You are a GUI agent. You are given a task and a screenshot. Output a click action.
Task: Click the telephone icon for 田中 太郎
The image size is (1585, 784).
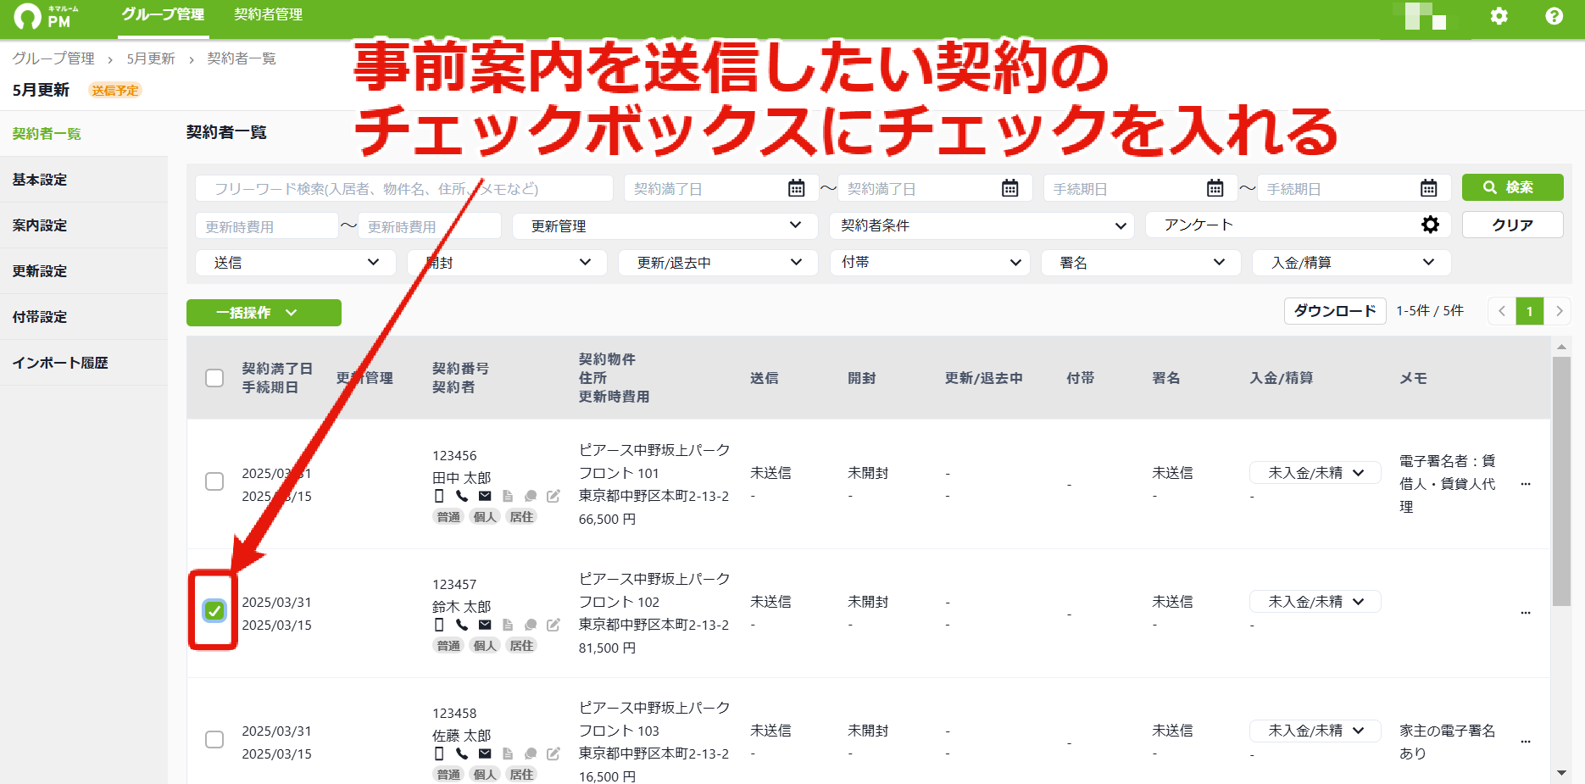coord(462,496)
